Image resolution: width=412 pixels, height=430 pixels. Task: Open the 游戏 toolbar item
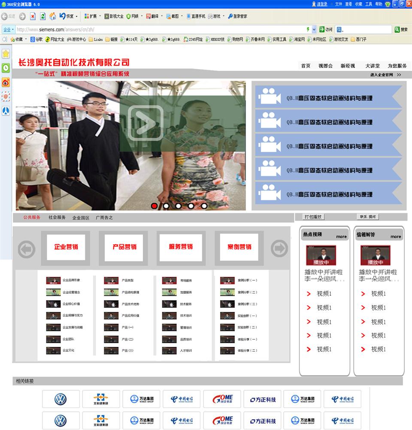[214, 16]
